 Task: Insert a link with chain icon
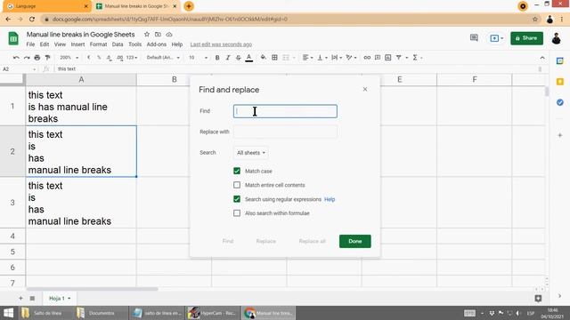(x=367, y=58)
